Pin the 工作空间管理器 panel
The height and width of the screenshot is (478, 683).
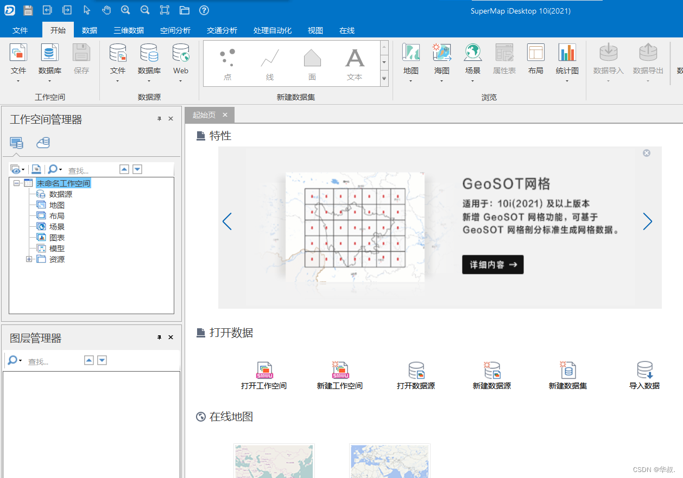click(x=160, y=119)
